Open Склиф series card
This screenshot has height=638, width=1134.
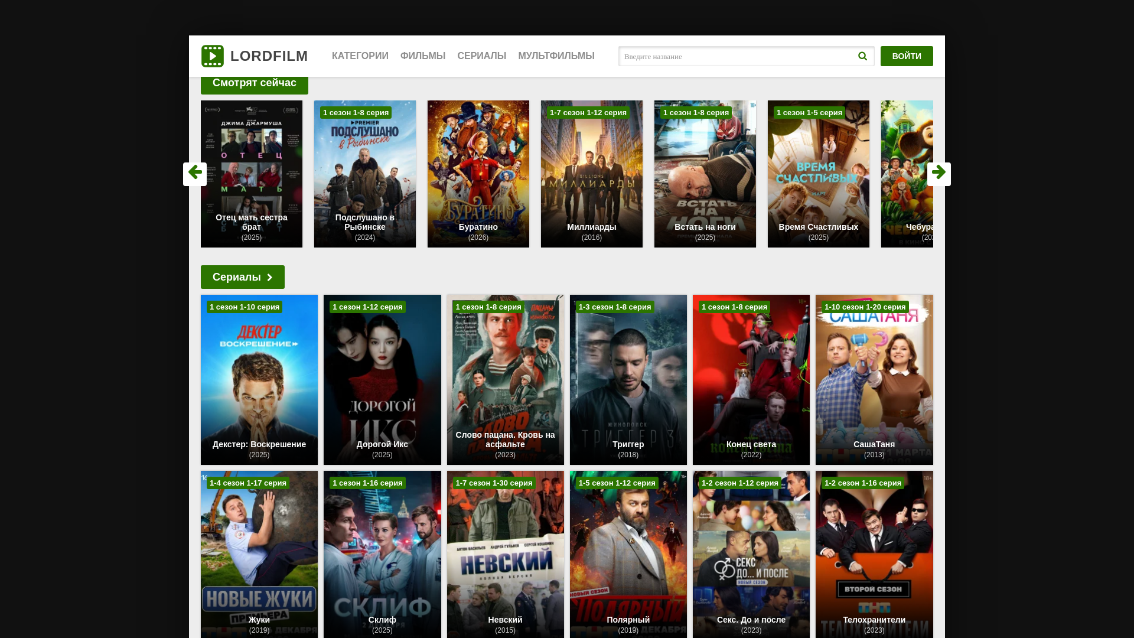[382, 554]
